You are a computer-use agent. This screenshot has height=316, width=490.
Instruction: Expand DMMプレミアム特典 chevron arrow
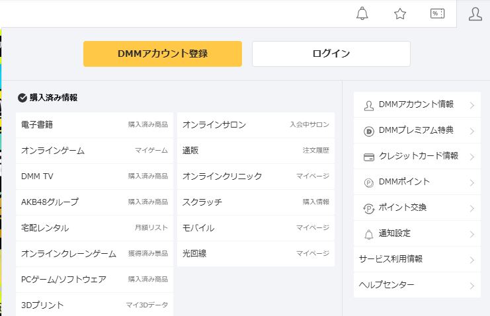click(x=472, y=132)
